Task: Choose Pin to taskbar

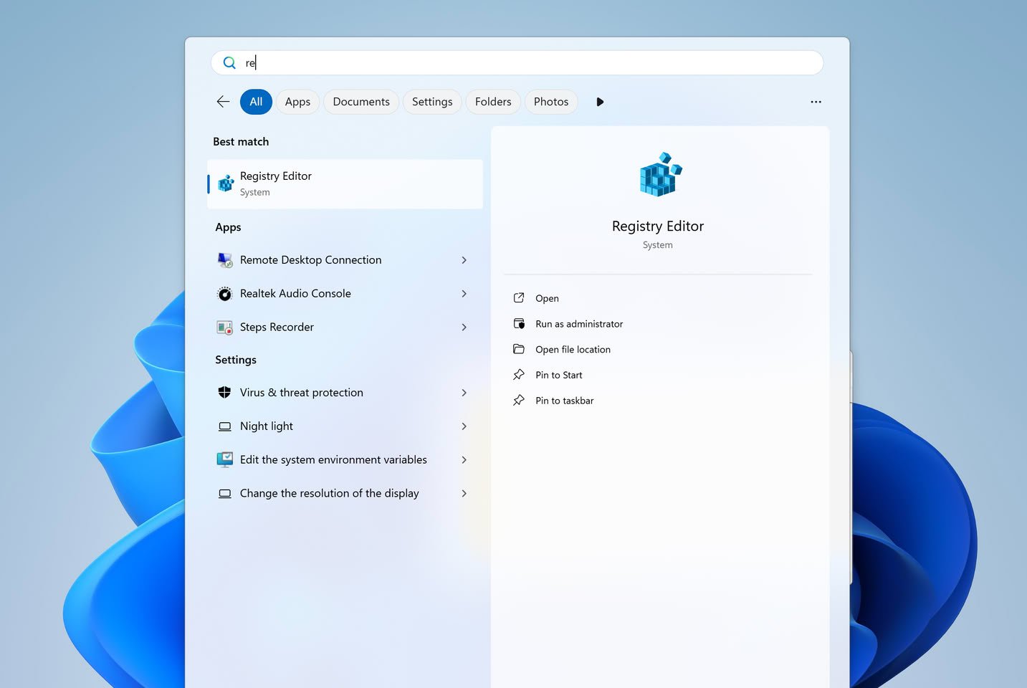Action: [x=565, y=401]
